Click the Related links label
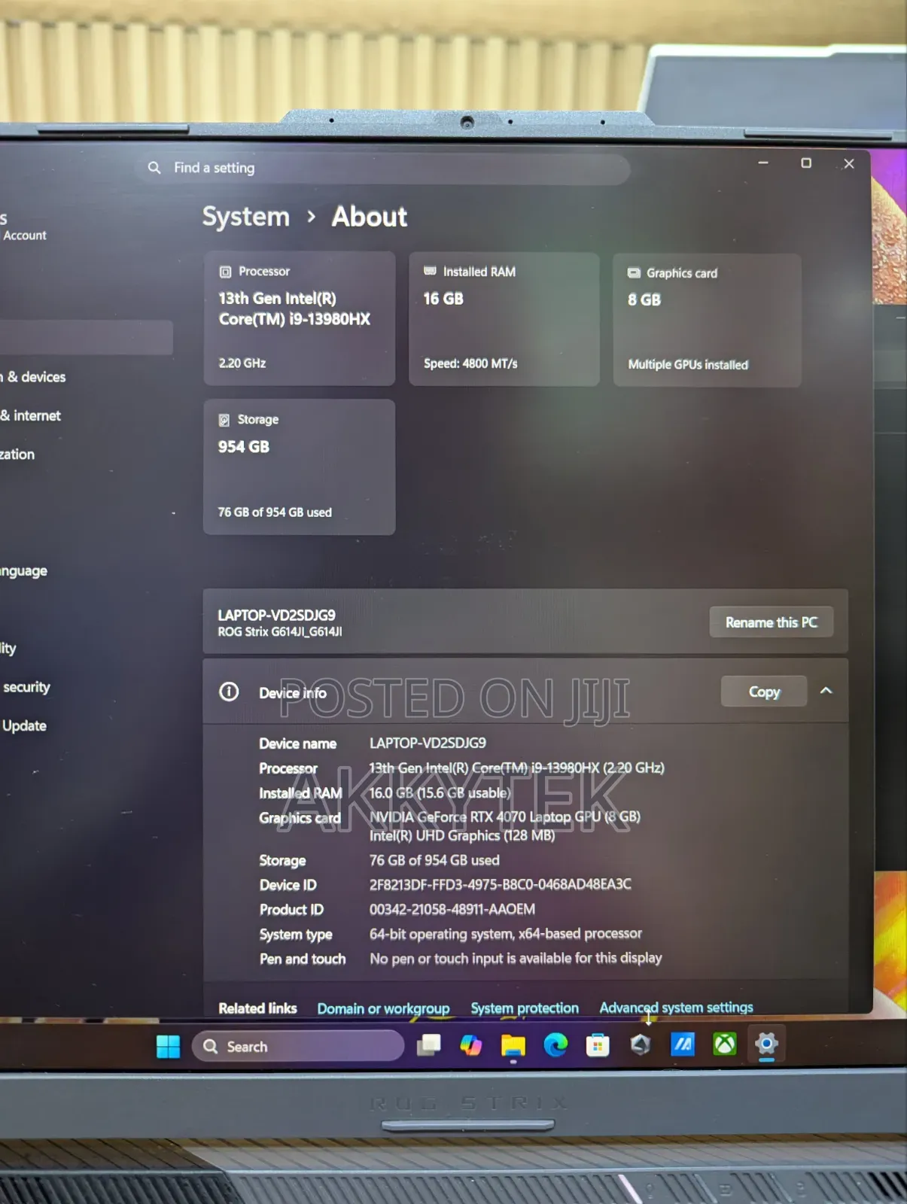The image size is (907, 1204). pos(257,1008)
